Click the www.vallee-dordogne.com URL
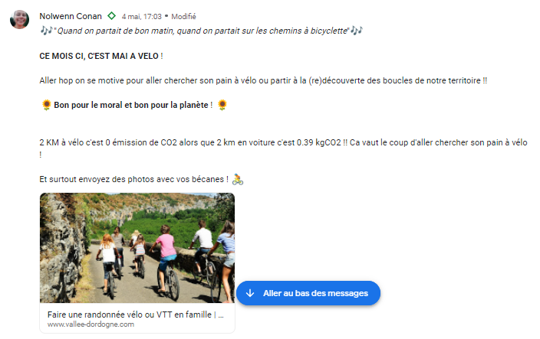Screen dimensions: 540x339 (x=91, y=324)
